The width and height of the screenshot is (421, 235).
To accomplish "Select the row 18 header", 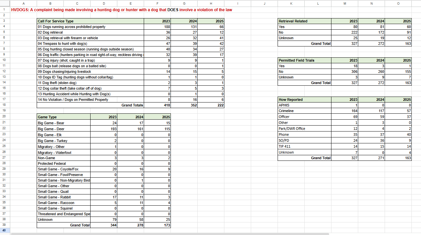I will (4, 105).
